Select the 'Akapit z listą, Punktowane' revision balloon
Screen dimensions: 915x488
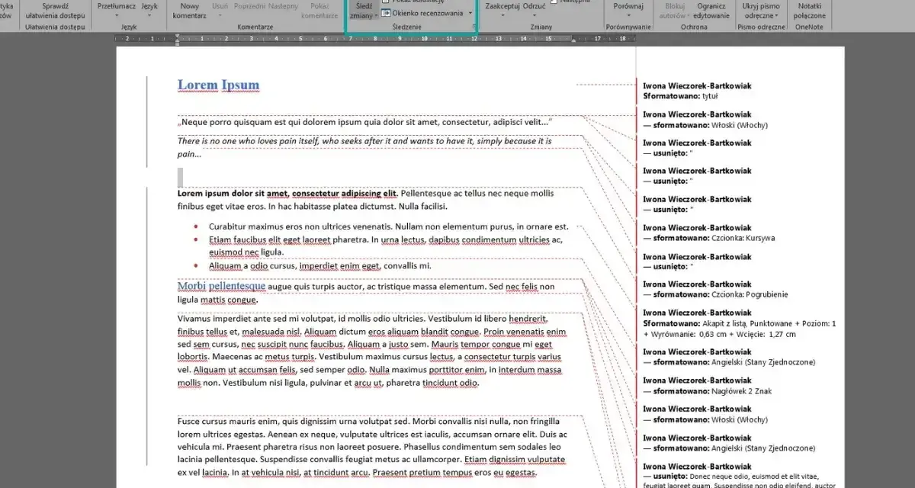(740, 323)
